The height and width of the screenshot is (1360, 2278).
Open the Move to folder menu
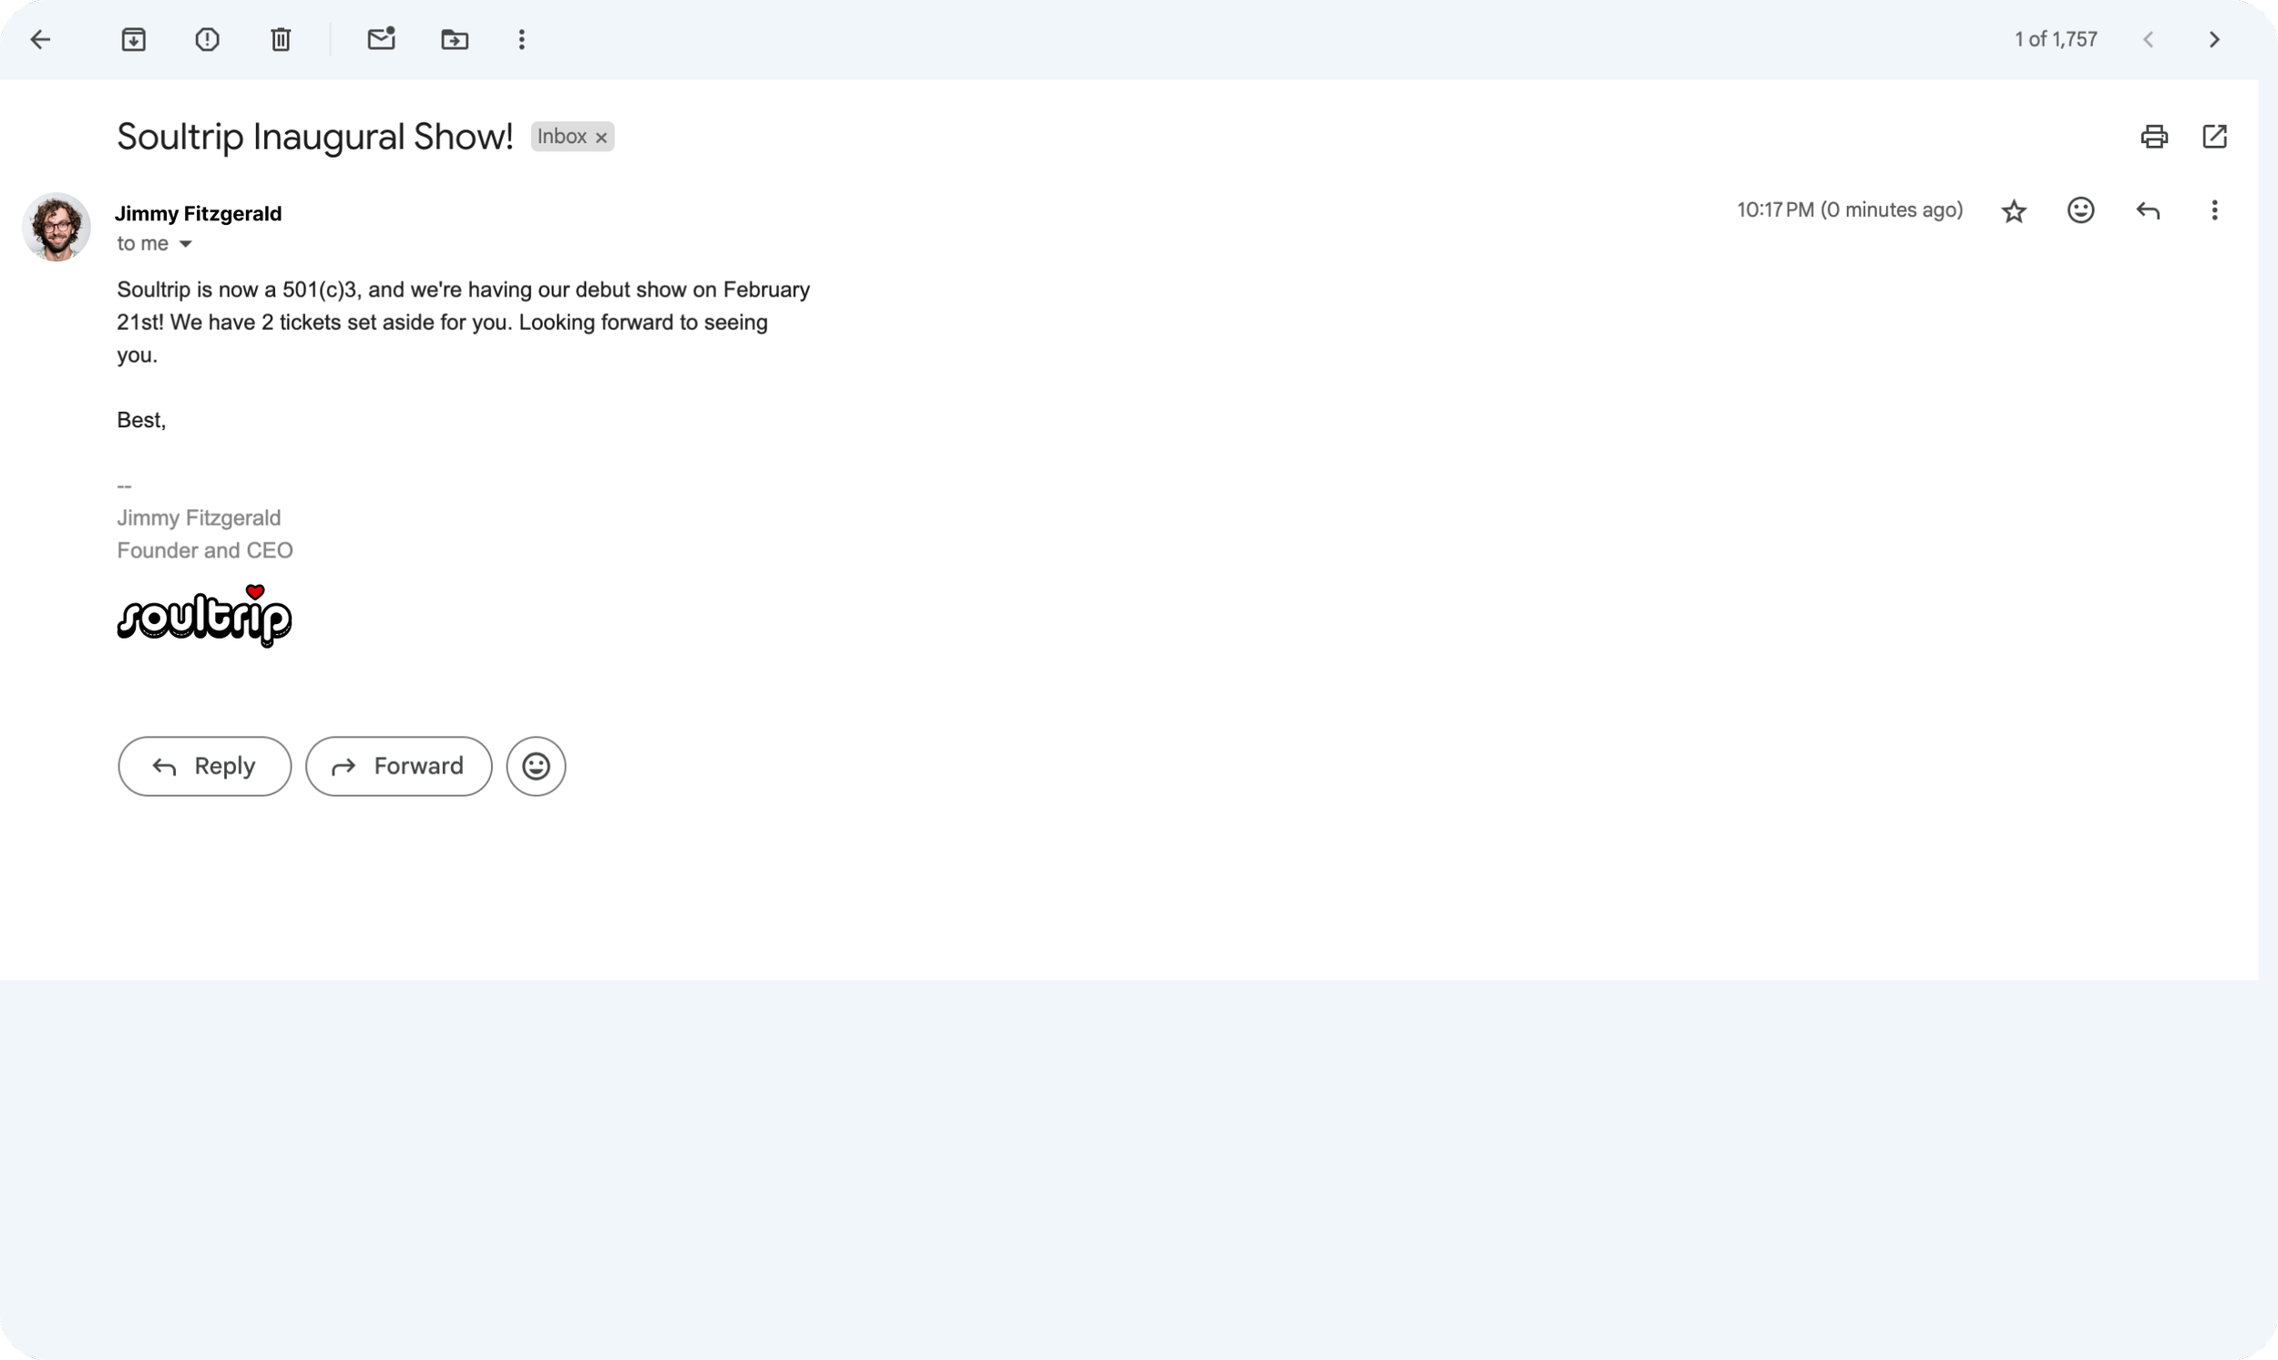pyautogui.click(x=455, y=39)
